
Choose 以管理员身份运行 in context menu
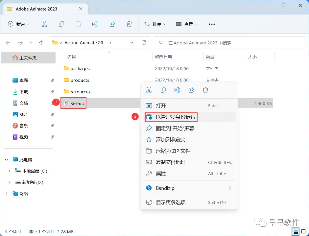tap(189, 117)
